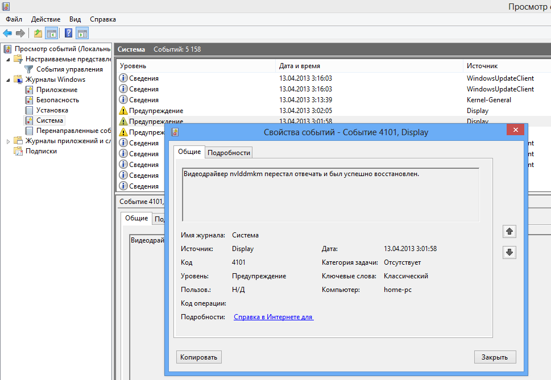Toggle the action pane toolbar icon
The image size is (551, 380).
click(x=82, y=34)
